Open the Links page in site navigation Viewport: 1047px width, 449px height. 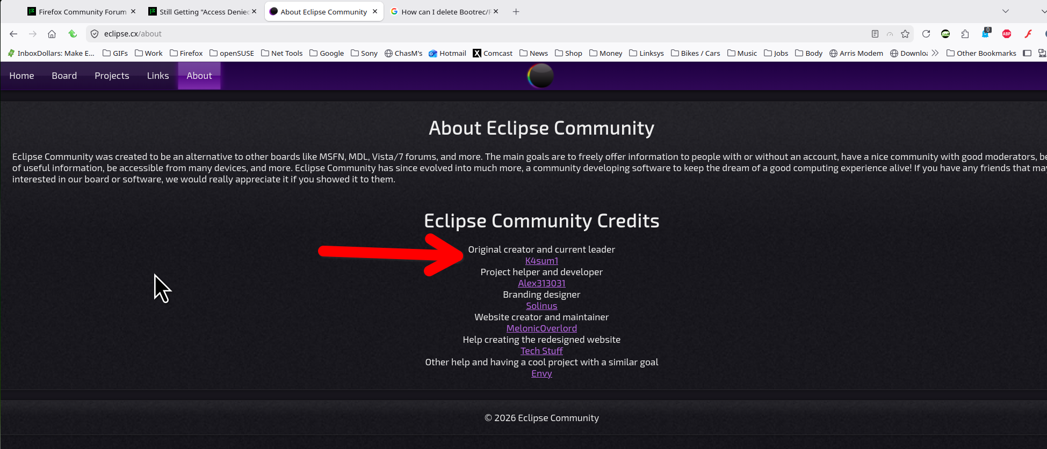pyautogui.click(x=158, y=76)
